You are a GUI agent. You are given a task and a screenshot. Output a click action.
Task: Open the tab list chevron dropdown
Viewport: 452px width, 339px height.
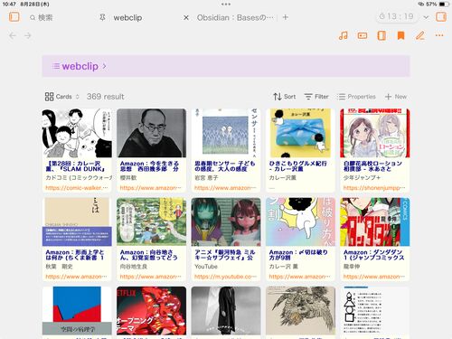pos(426,17)
